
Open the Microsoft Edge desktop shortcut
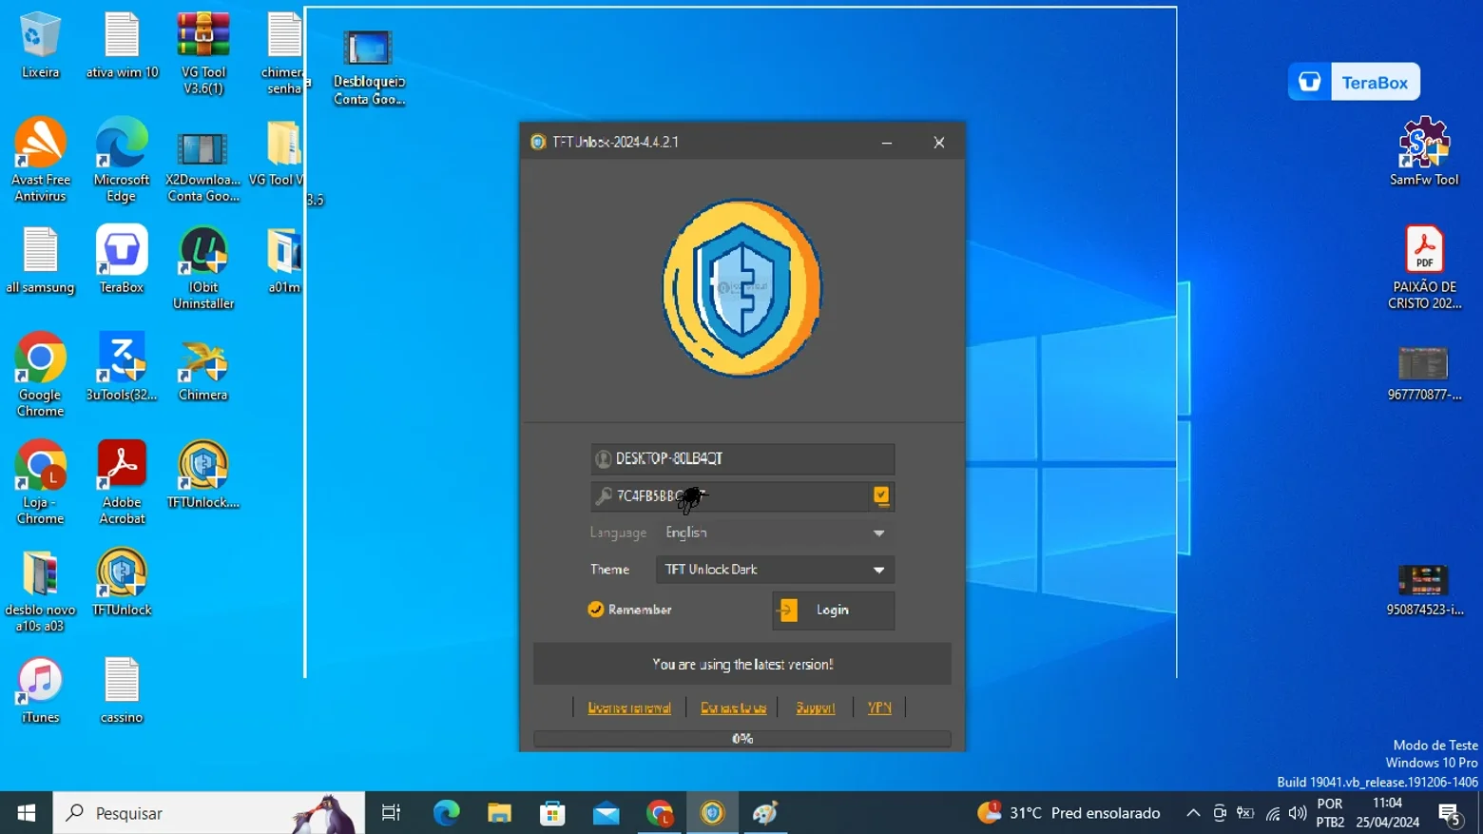(x=122, y=160)
